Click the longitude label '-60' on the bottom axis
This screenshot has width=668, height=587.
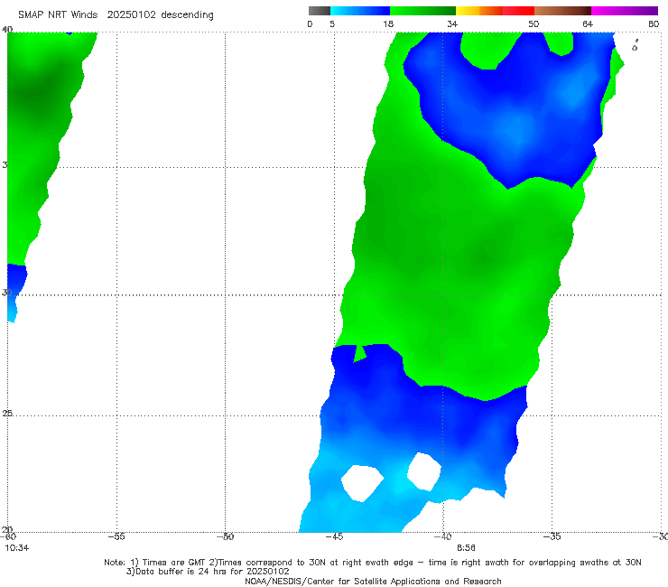click(x=8, y=536)
